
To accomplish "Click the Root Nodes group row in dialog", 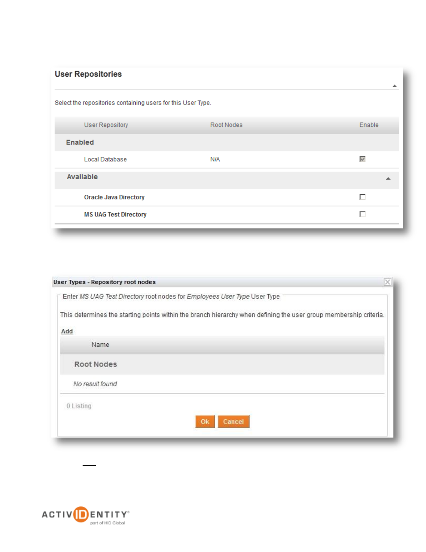I will click(222, 364).
